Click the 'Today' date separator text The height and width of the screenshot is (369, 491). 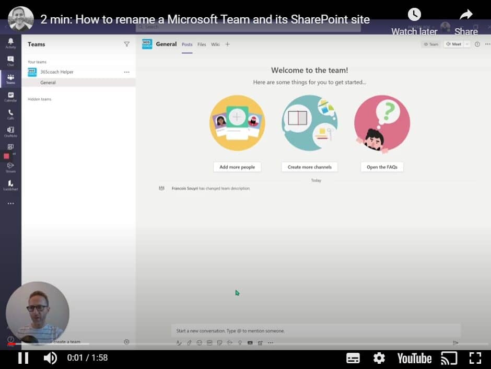(x=316, y=180)
